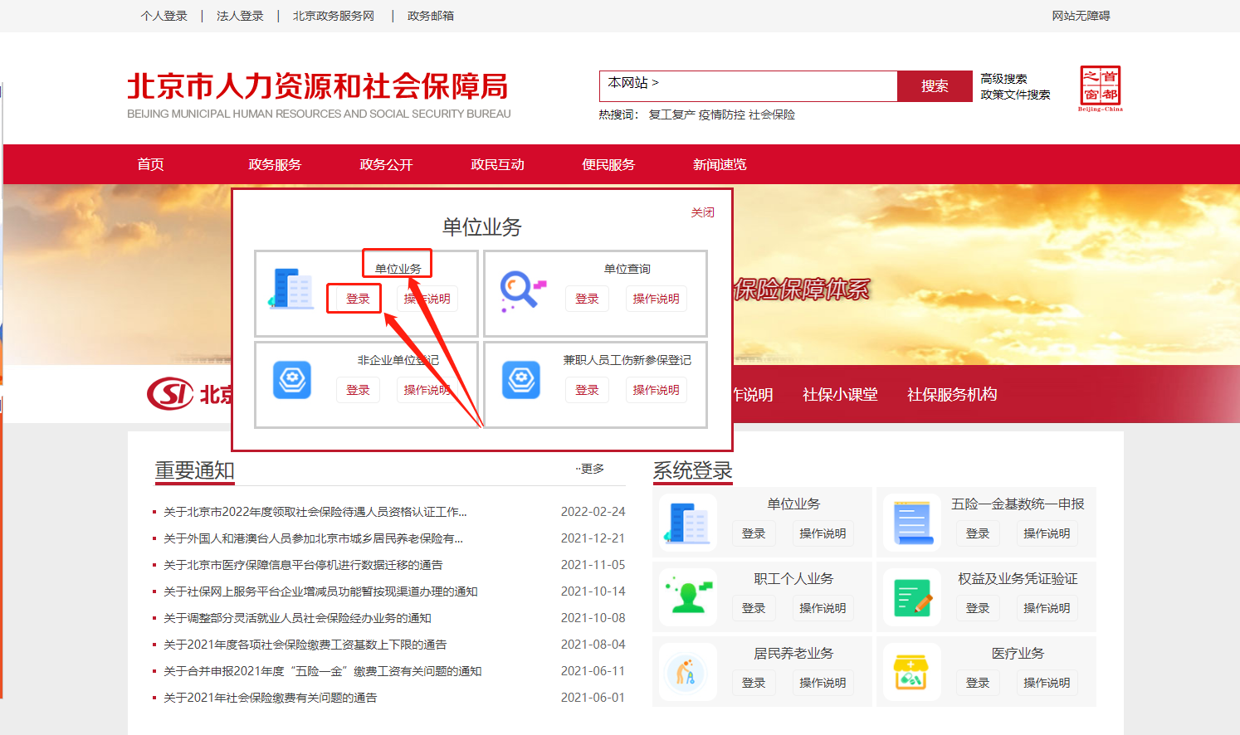Click the red 搜索 button

coord(935,86)
